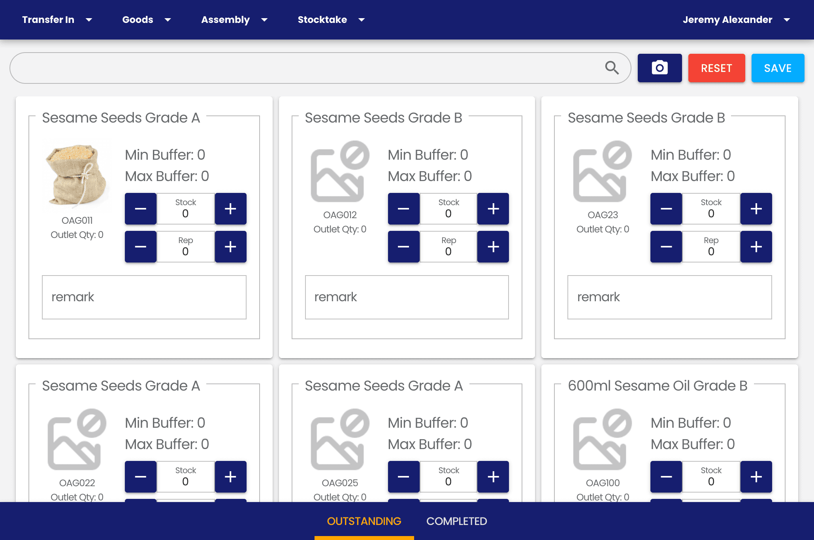The height and width of the screenshot is (540, 814).
Task: Click the missing image placeholder for OAG100
Action: (x=603, y=440)
